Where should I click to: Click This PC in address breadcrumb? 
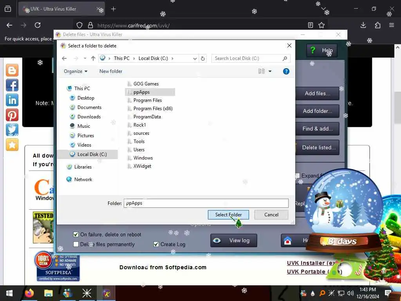pyautogui.click(x=121, y=58)
